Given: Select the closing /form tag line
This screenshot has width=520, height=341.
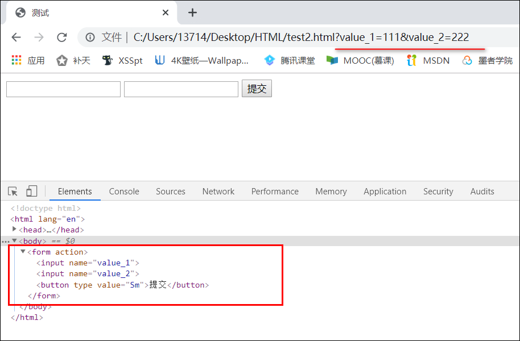Looking at the screenshot, I should pyautogui.click(x=44, y=296).
